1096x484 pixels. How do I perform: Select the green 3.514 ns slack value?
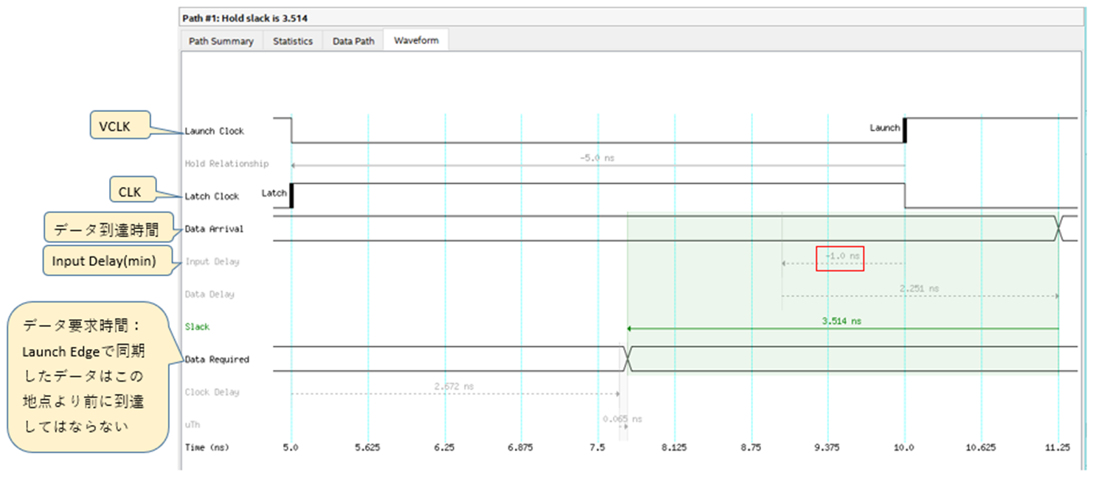(x=842, y=321)
